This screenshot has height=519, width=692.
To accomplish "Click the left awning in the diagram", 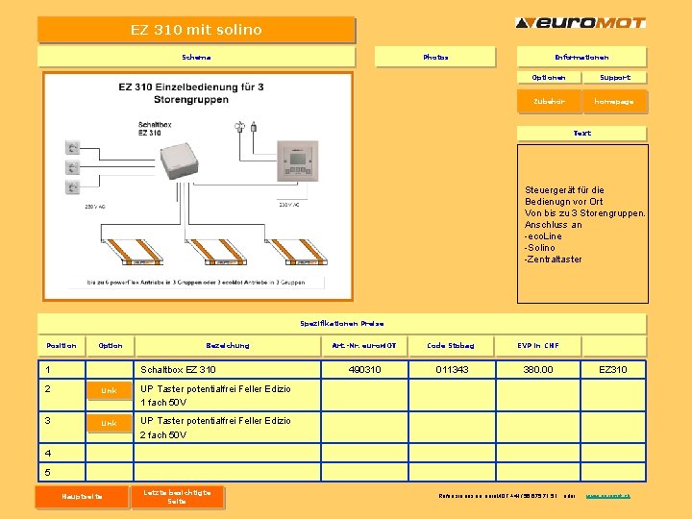I will (x=133, y=252).
